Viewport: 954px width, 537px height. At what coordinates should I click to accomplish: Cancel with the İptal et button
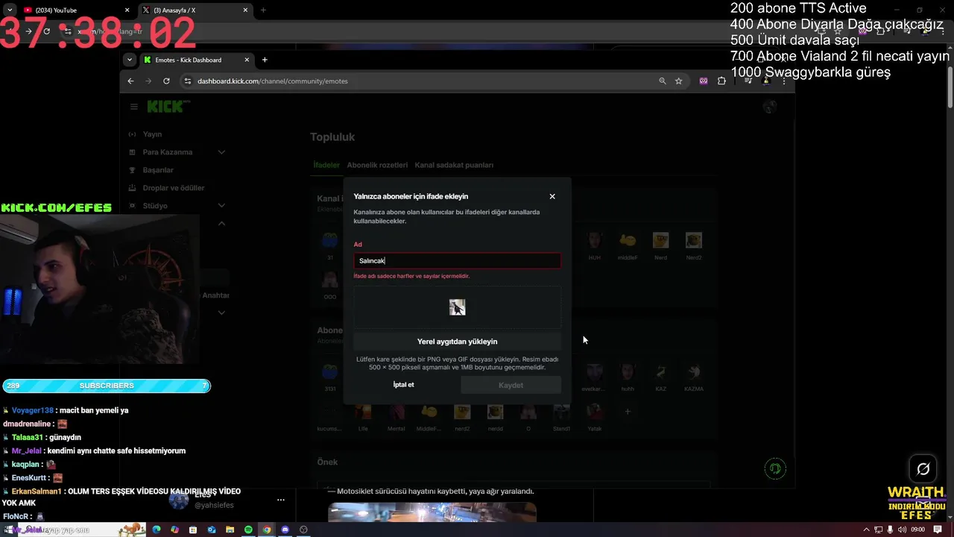[x=403, y=385]
